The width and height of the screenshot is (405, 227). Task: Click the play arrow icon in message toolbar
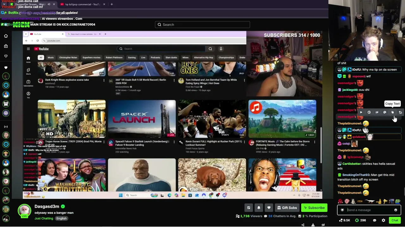[x=361, y=112]
